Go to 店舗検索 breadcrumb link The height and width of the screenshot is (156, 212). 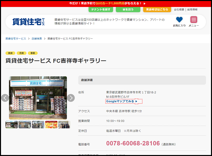click(x=36, y=39)
